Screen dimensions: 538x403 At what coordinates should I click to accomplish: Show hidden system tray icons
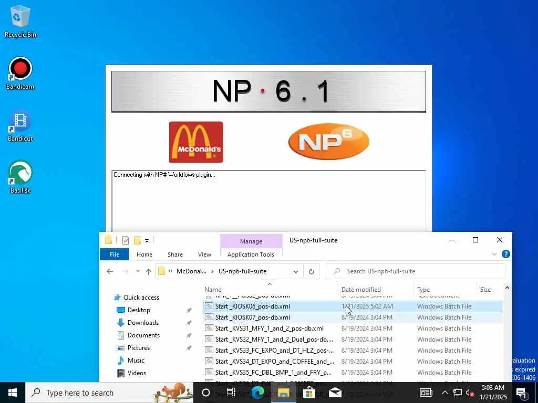click(444, 393)
